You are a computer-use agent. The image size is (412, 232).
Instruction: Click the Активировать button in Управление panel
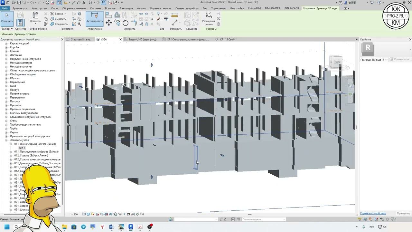[x=94, y=18]
